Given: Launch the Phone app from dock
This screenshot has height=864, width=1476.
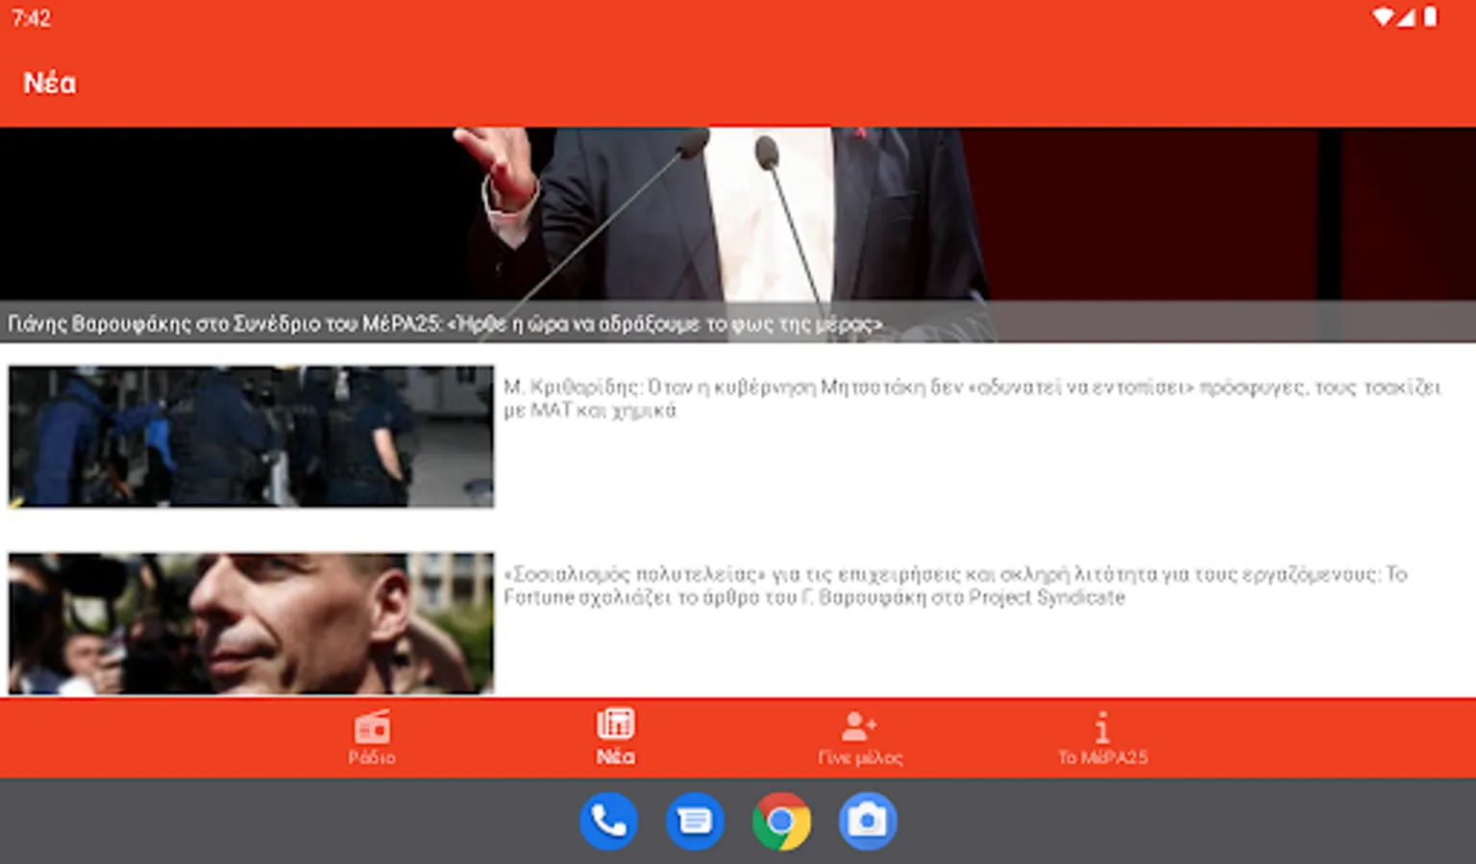Looking at the screenshot, I should [608, 822].
